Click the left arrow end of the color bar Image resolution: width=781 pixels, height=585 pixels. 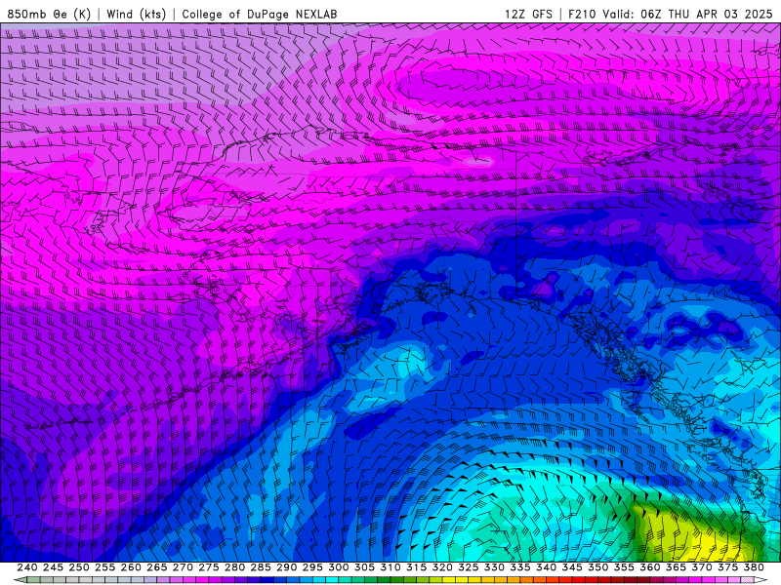(x=20, y=580)
